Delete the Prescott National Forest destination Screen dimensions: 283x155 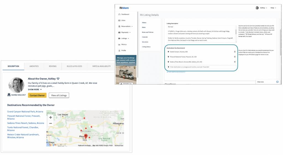(x=235, y=57)
